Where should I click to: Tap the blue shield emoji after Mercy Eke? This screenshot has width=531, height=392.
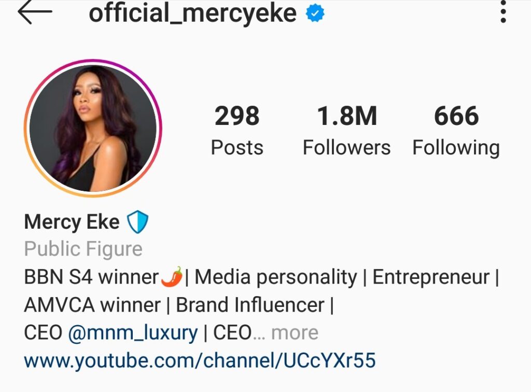pos(137,222)
